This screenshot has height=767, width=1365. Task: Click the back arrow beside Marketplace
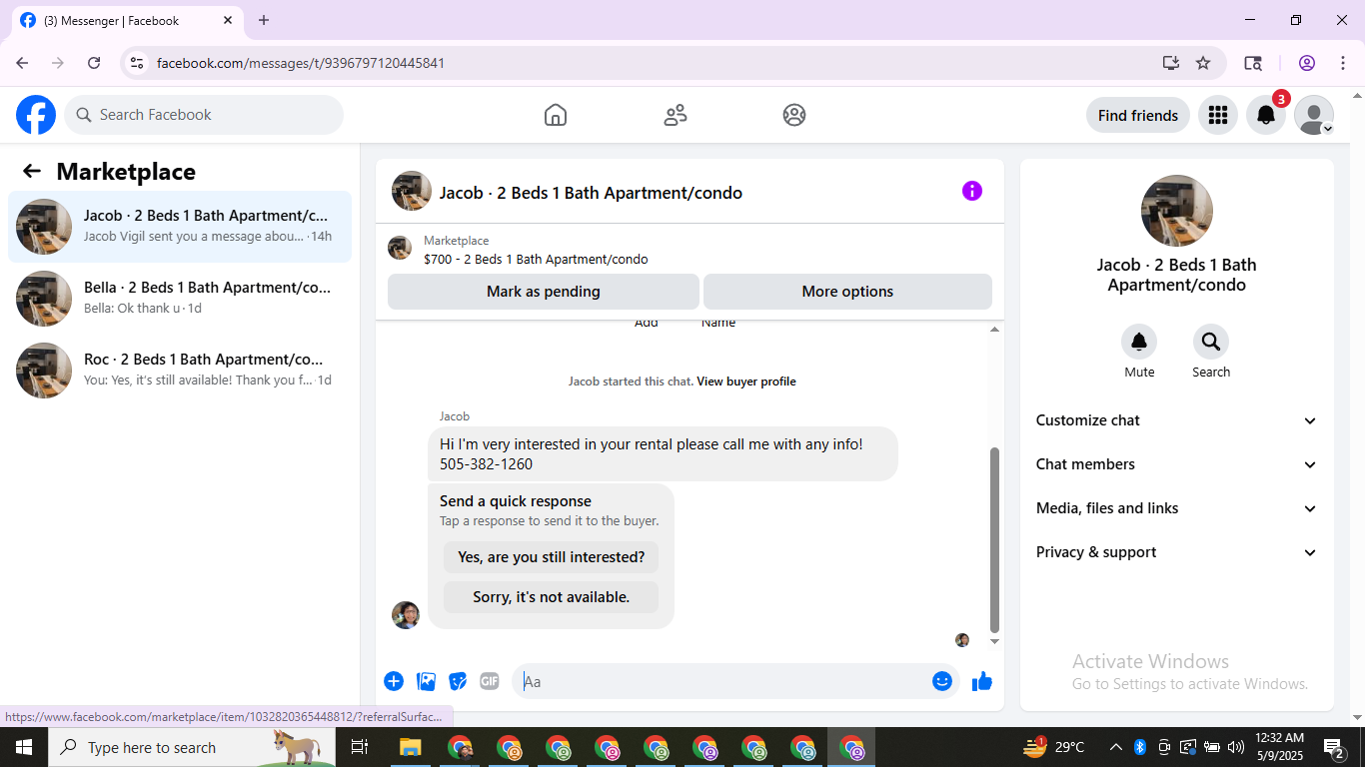[32, 171]
